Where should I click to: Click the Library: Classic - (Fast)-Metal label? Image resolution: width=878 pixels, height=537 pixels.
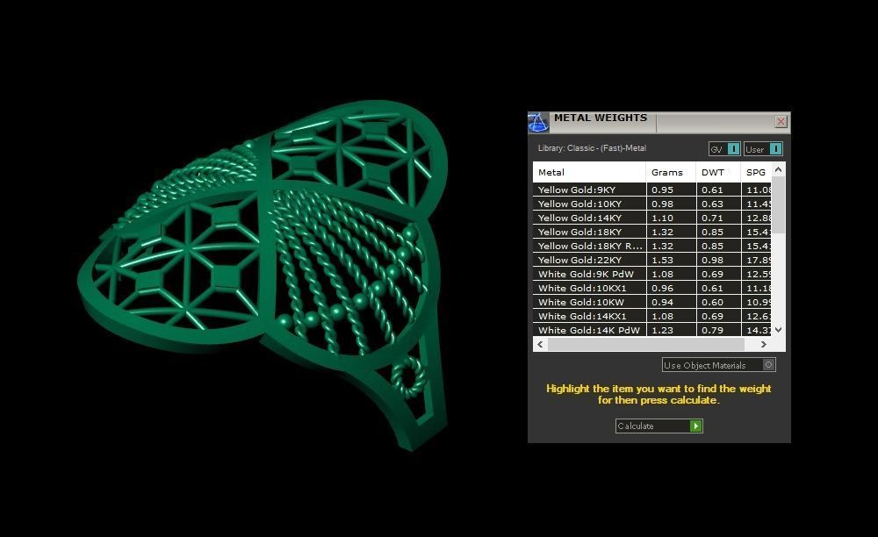point(592,148)
